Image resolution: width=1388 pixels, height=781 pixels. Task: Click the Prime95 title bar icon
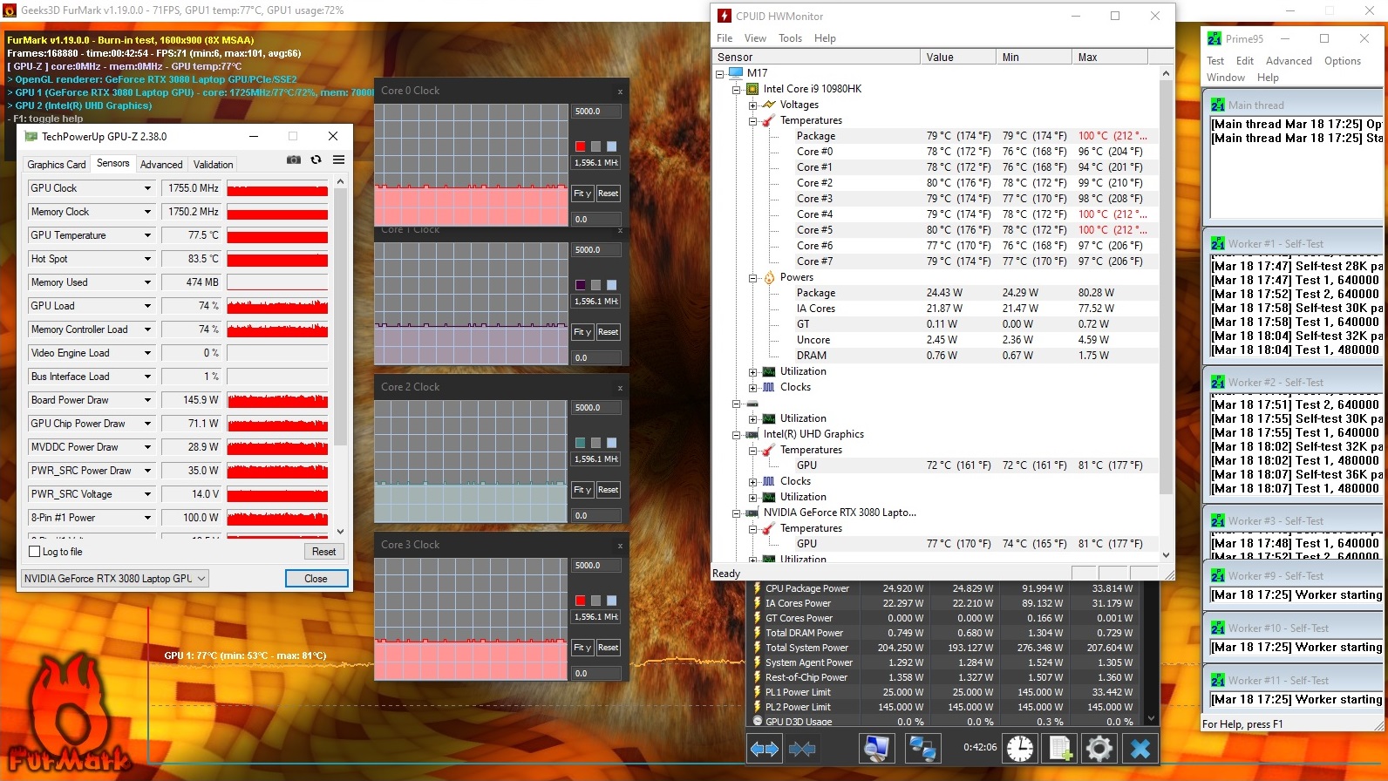pyautogui.click(x=1214, y=38)
